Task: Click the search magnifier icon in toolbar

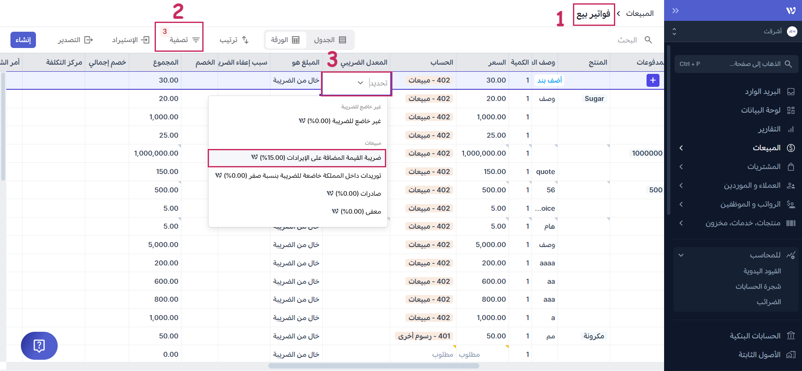Action: [x=648, y=40]
